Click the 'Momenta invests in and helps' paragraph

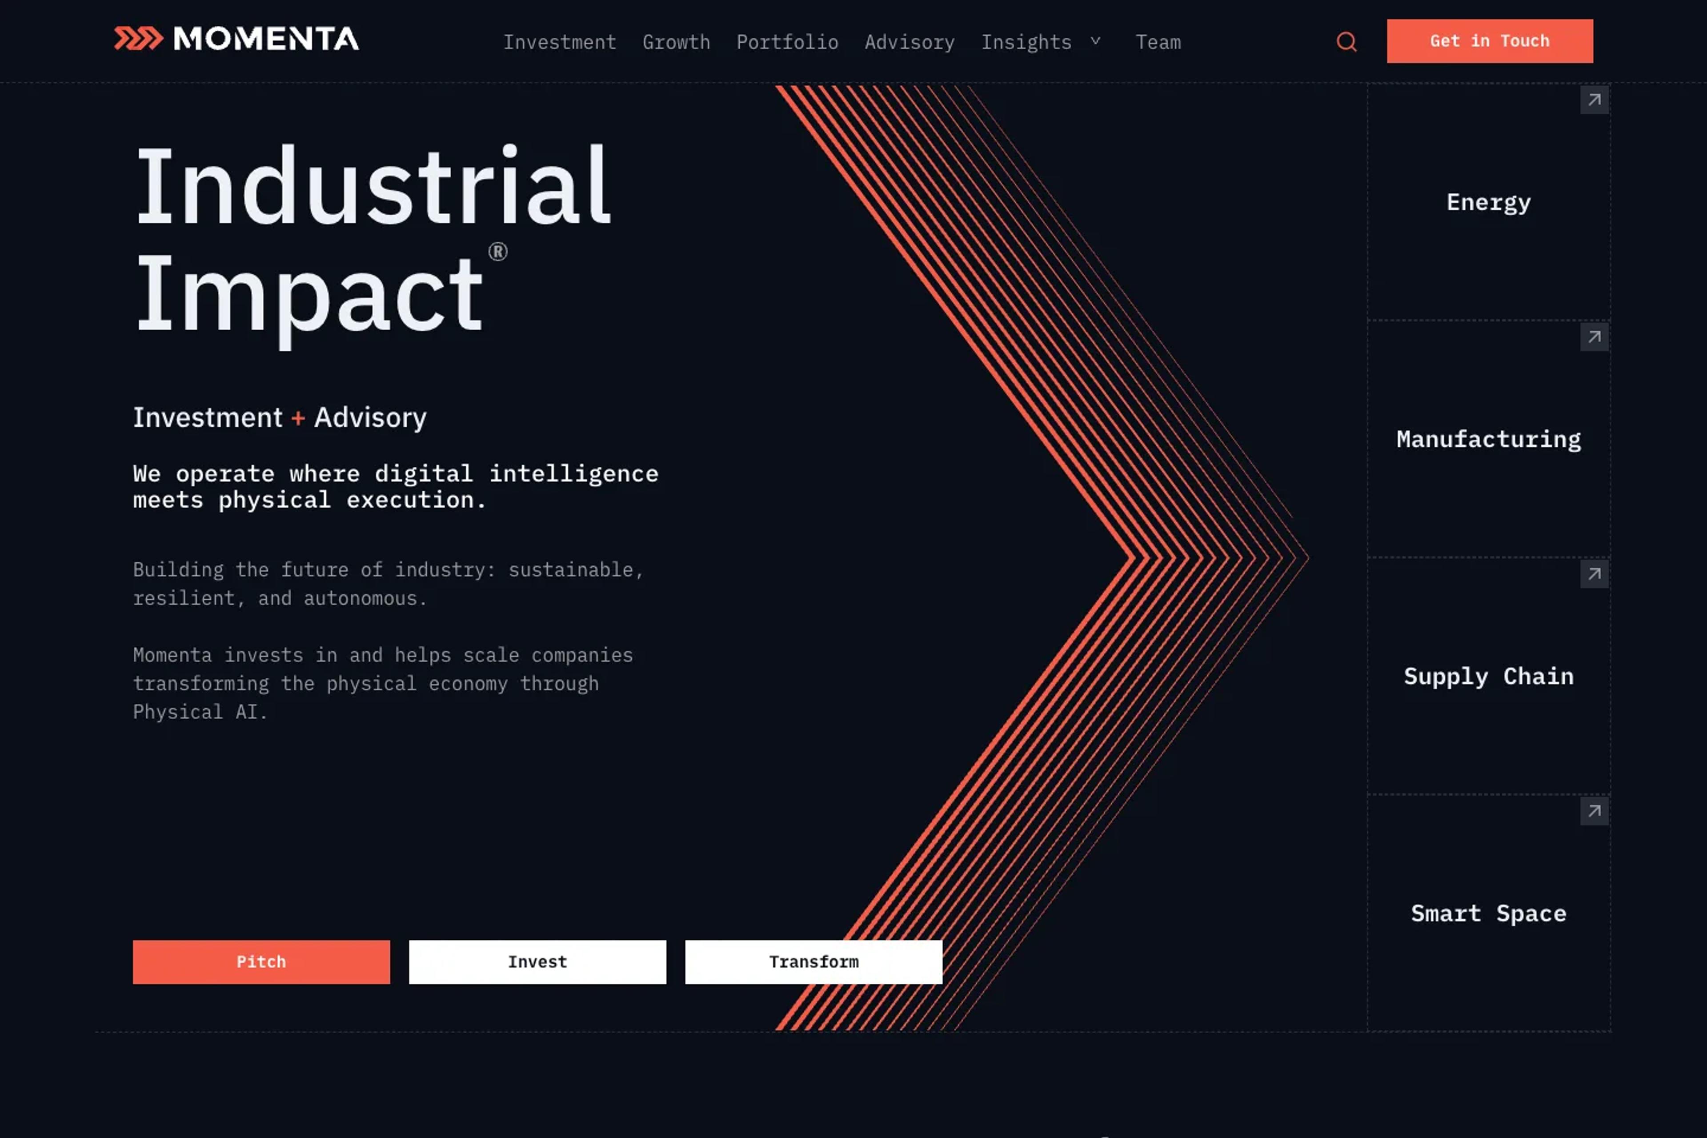(382, 684)
